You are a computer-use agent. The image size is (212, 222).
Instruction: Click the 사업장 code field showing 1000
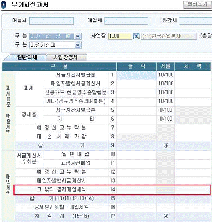point(120,36)
